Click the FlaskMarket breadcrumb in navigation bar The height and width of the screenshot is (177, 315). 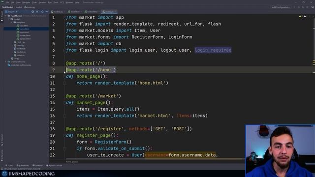7,7
